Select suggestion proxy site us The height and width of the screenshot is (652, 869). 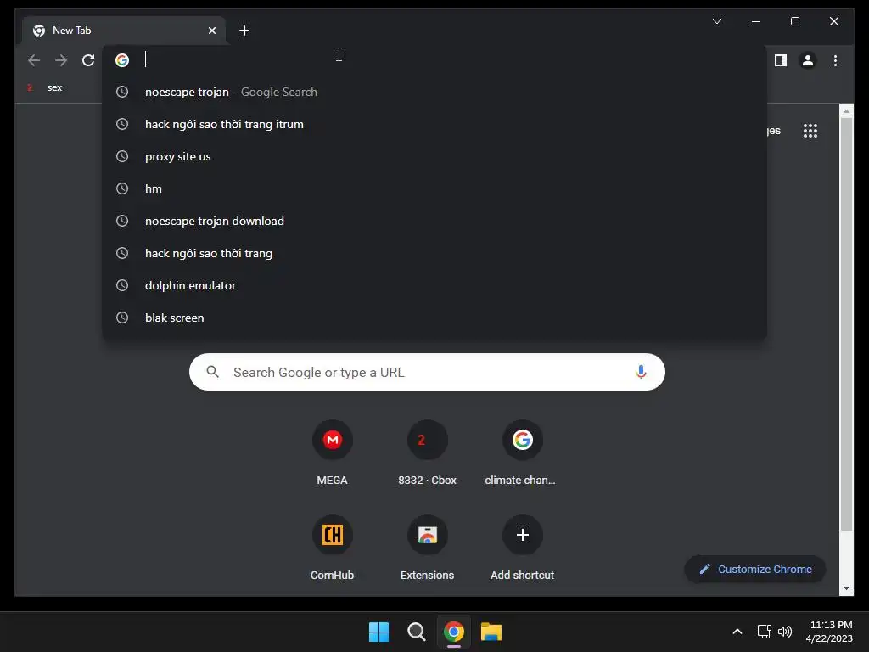click(x=434, y=156)
